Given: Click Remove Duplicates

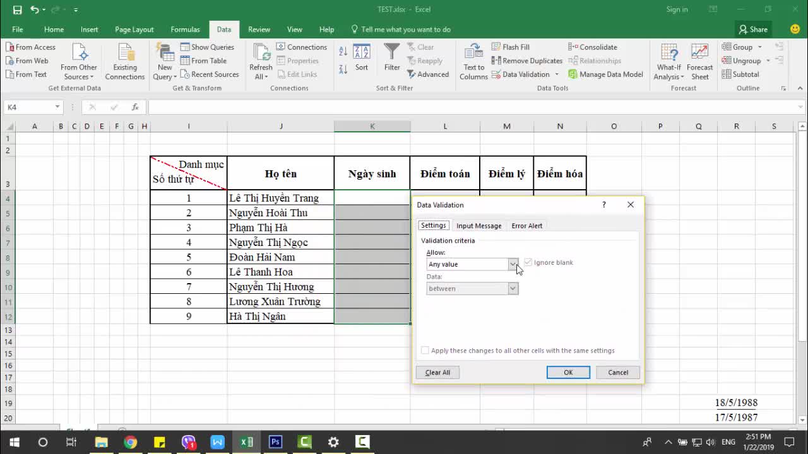Looking at the screenshot, I should click(x=526, y=61).
